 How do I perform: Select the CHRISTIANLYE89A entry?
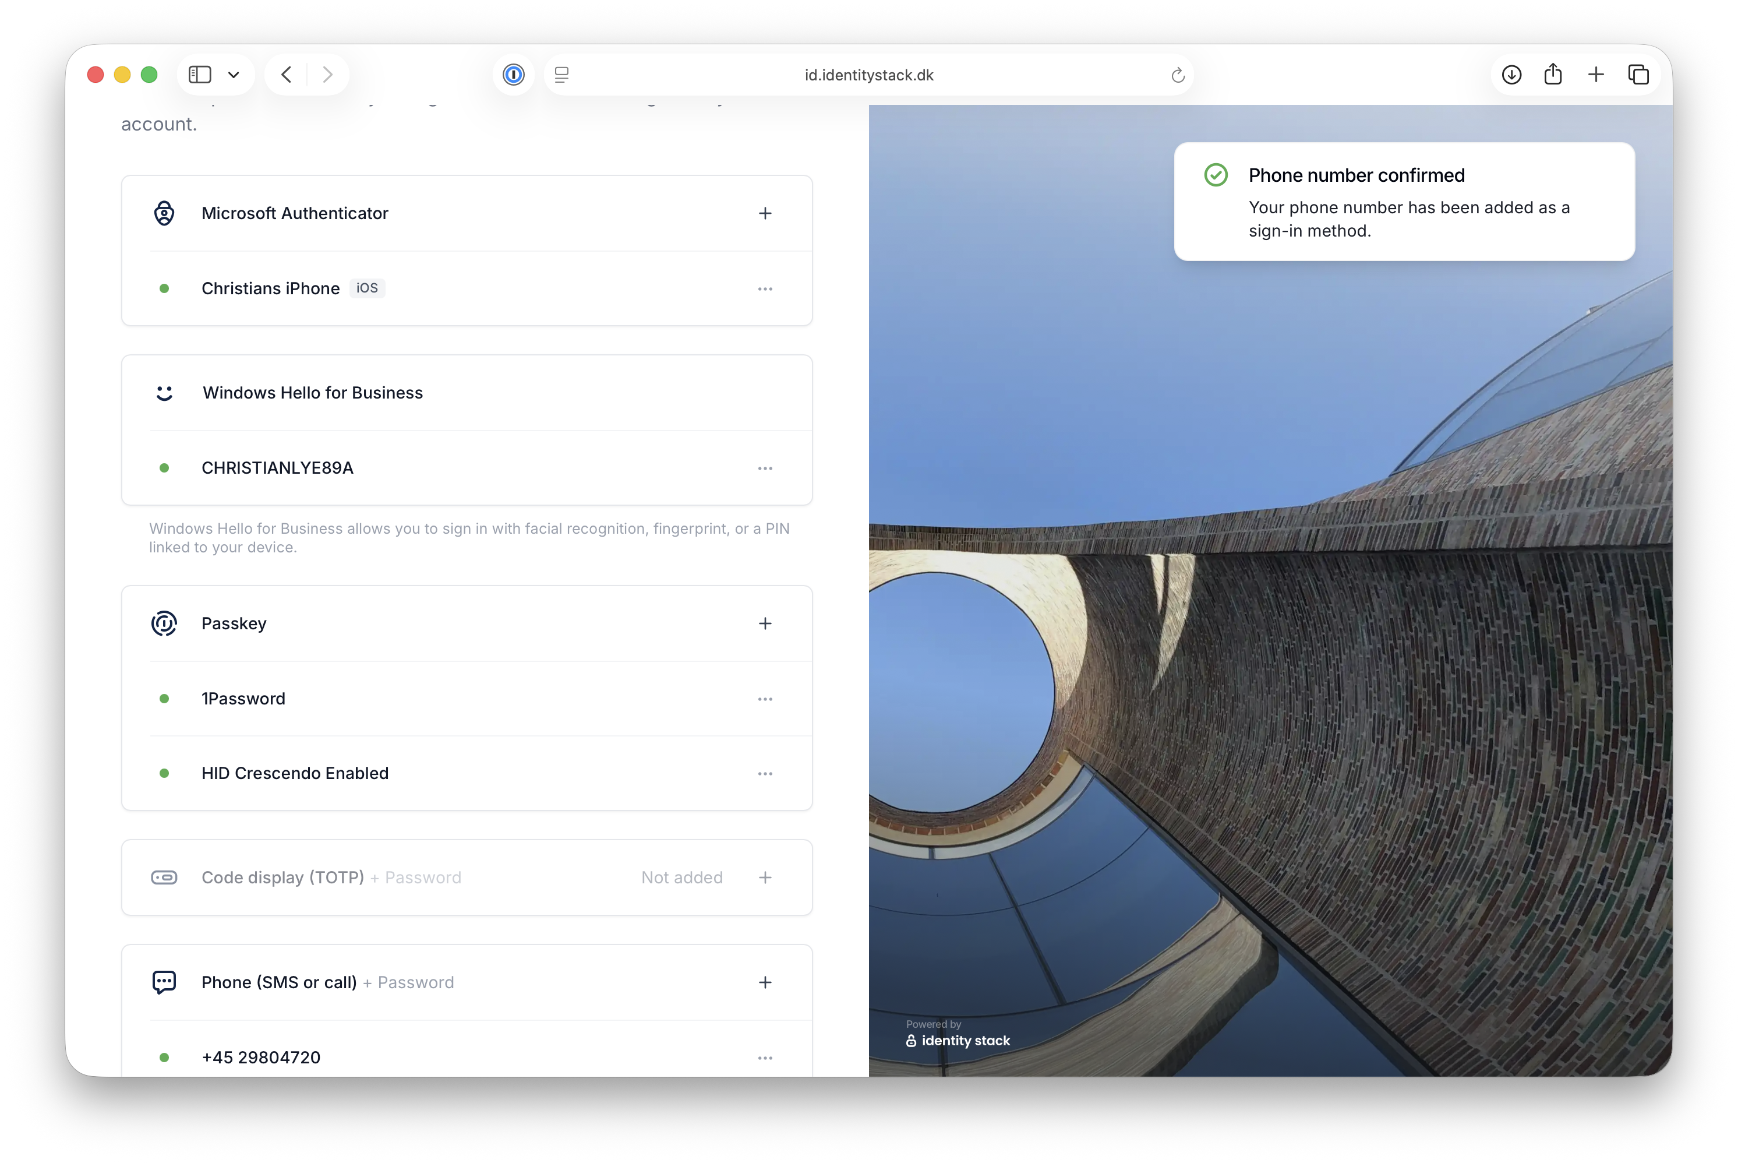point(277,468)
